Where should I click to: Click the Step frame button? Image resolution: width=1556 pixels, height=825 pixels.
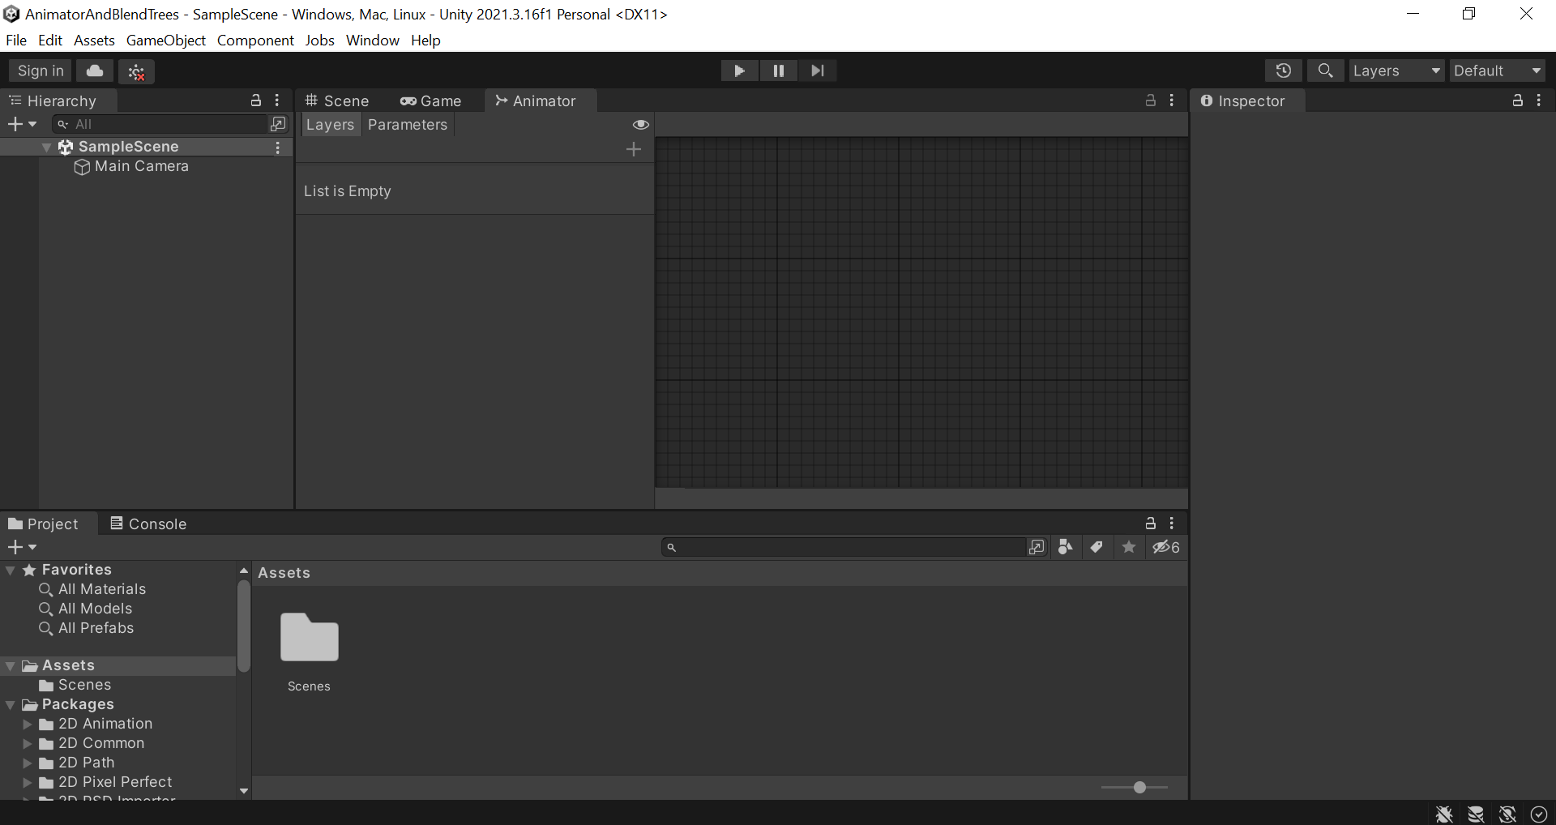point(817,71)
